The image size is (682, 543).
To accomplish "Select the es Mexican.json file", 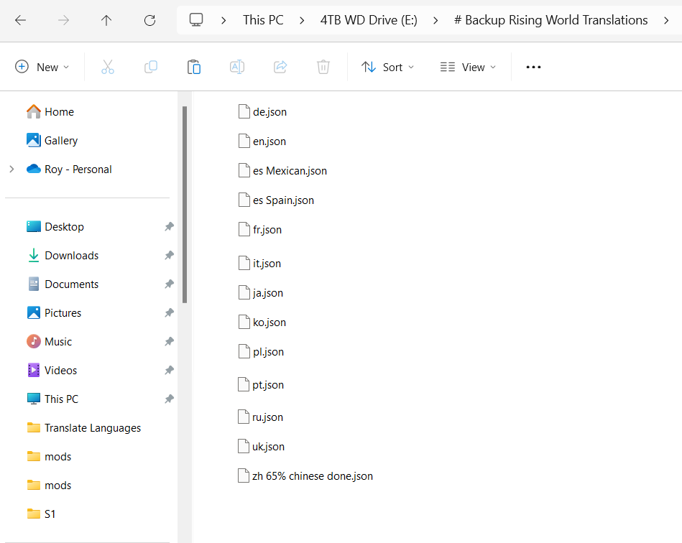I will [290, 171].
